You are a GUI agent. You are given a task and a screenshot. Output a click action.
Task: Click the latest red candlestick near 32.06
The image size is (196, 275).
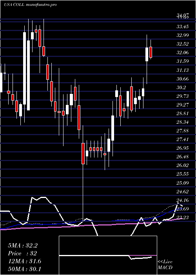pos(151,52)
